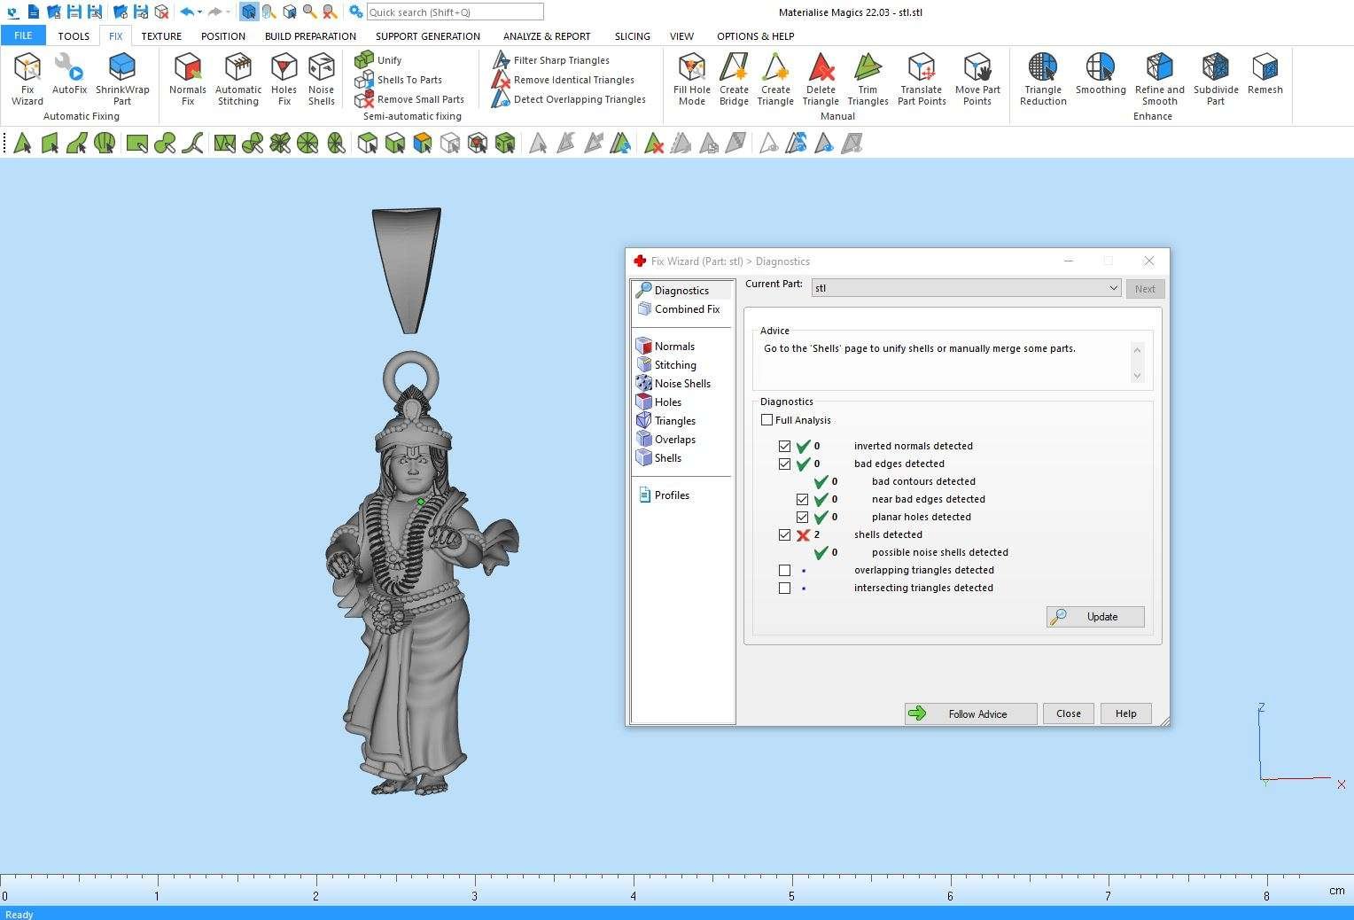
Task: Open the Fix Wizard tool
Action: 27,78
